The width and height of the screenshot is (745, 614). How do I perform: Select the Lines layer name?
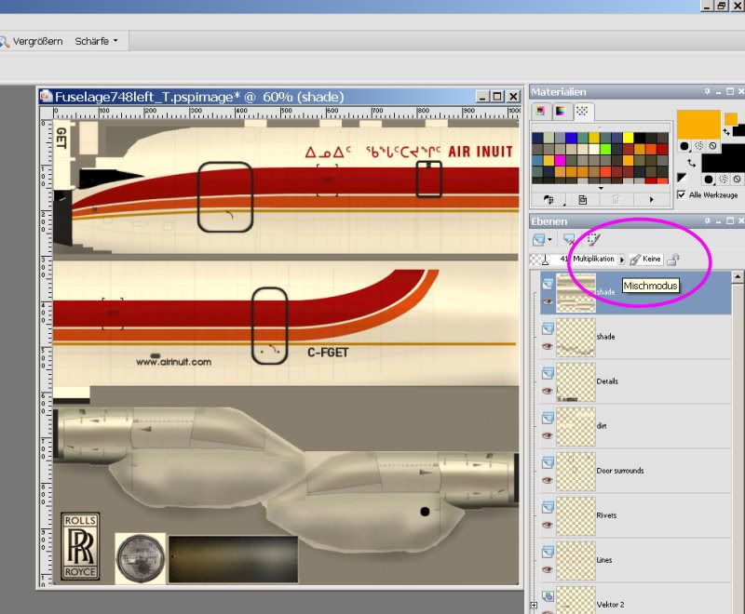click(603, 560)
